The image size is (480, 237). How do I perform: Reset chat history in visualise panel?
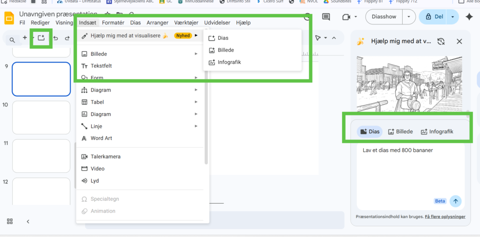pyautogui.click(x=441, y=41)
